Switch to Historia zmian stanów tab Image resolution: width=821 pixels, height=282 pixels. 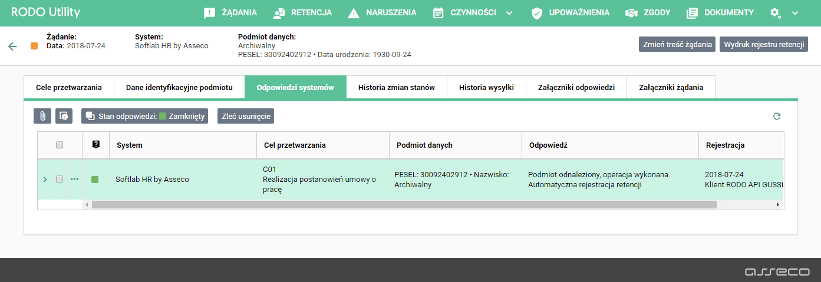point(396,88)
